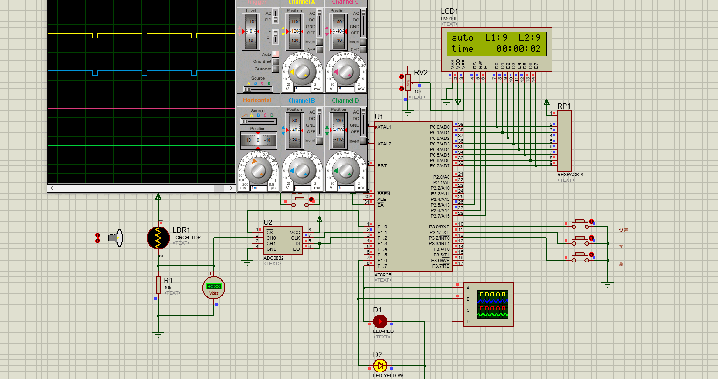Adjust the Trigger source selector slider

[258, 89]
